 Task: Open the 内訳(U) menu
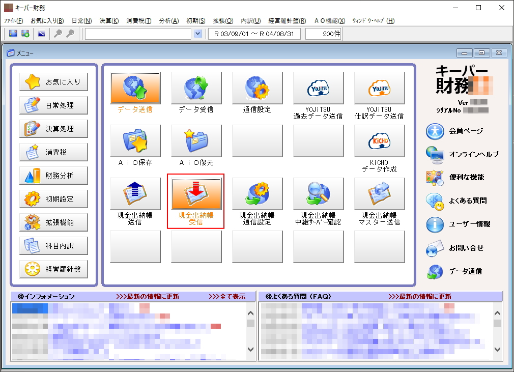click(x=251, y=21)
